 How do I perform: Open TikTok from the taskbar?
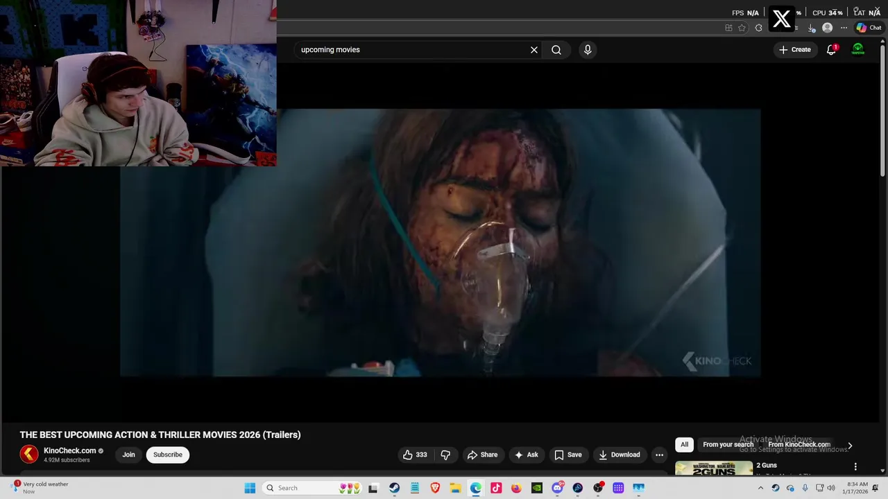[x=496, y=488]
